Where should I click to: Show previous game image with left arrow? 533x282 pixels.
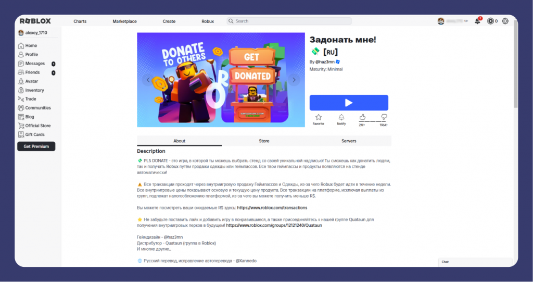tap(148, 80)
